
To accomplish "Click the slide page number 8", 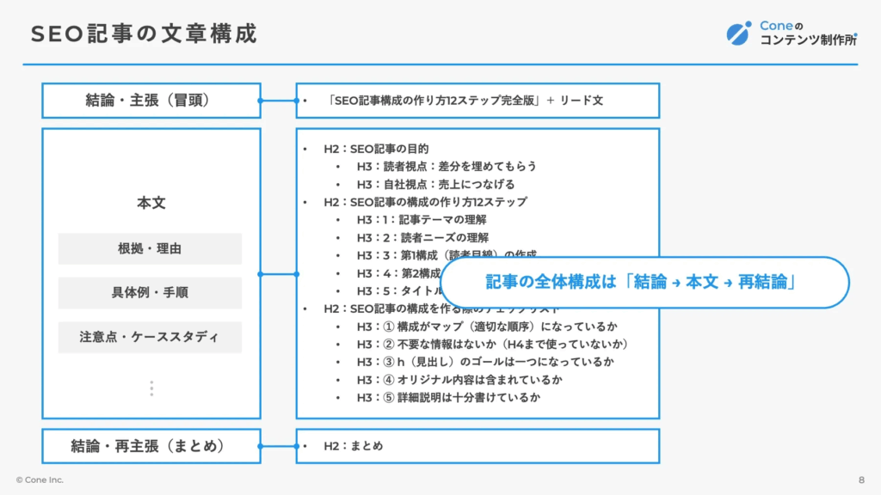I will click(x=861, y=480).
